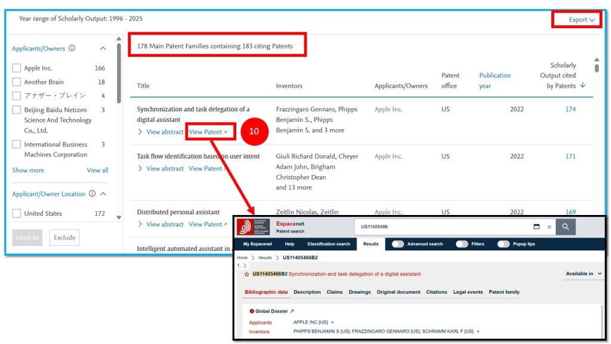Image resolution: width=611 pixels, height=344 pixels.
Task: Select the Original document tab
Action: point(398,292)
